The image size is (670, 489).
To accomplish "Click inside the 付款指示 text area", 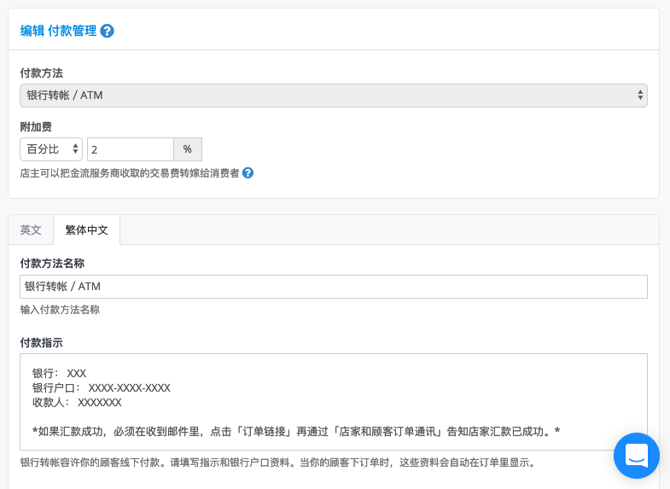I will pos(333,402).
